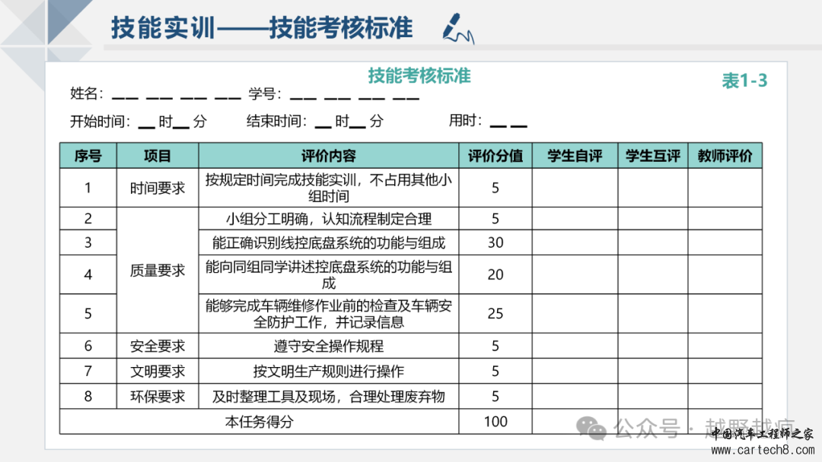Click cell 能向同组同学讲述控底盘系统
Screen dimensions: 822x462
(329, 274)
